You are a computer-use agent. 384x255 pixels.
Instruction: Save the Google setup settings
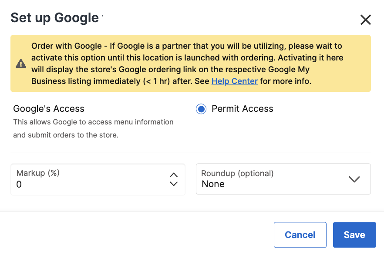click(354, 235)
